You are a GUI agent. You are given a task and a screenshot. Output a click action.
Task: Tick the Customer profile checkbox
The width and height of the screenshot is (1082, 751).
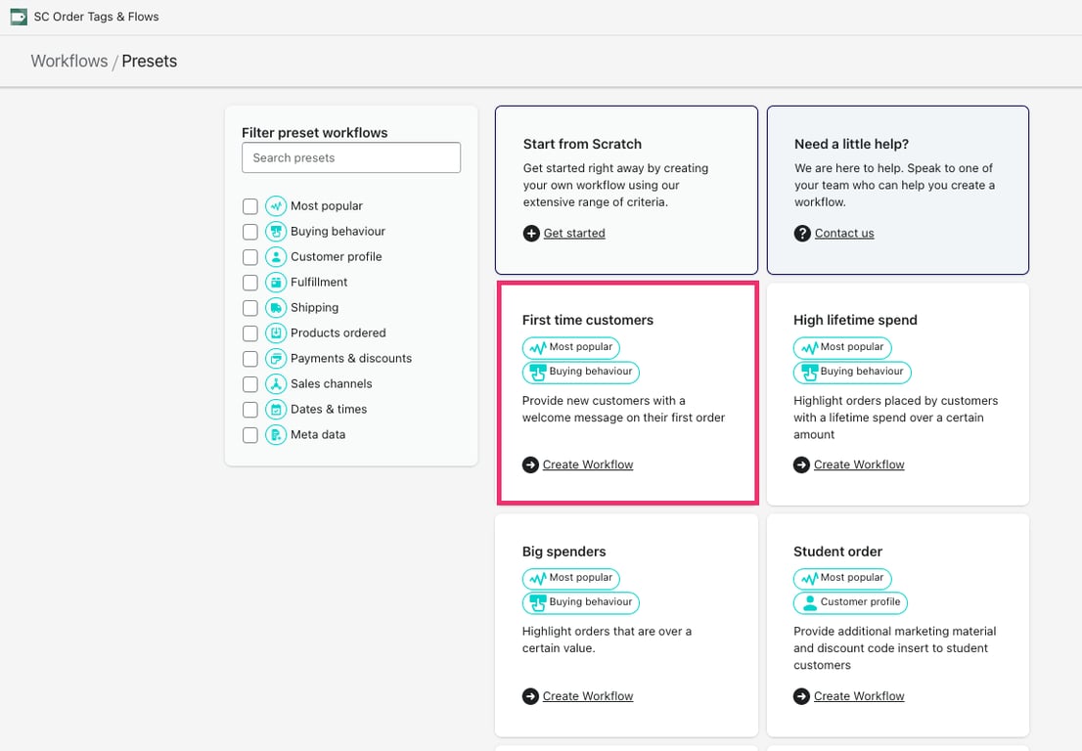(249, 257)
